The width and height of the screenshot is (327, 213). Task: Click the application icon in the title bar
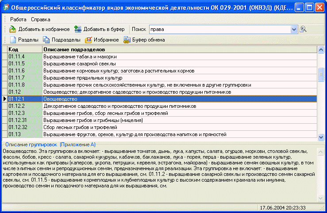point(6,7)
